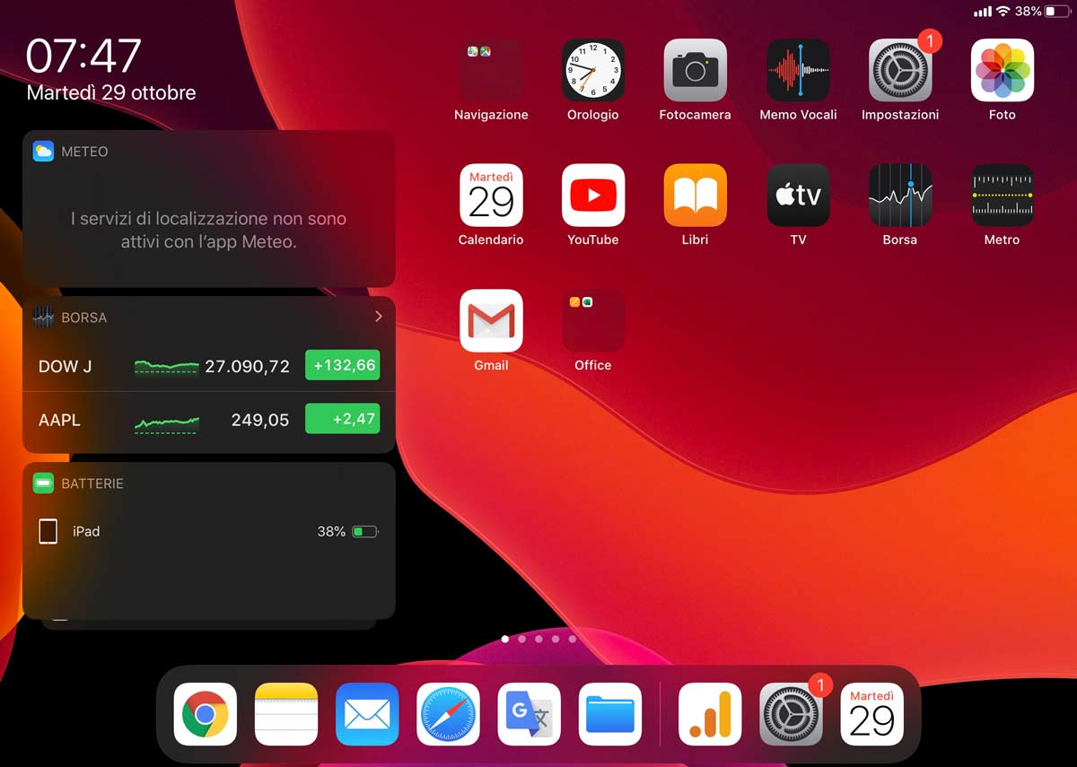Open the Borsa stocks app

pos(900,195)
